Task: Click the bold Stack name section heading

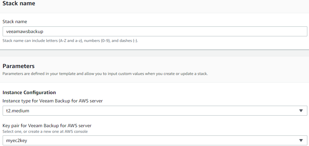Action: (x=19, y=3)
